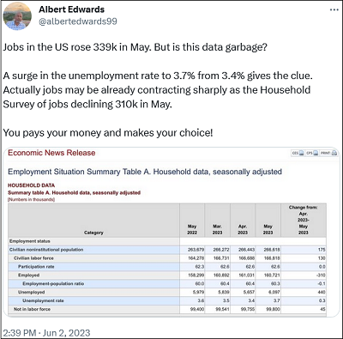Open the embedded household data table image
The width and height of the screenshot is (343, 339).
pyautogui.click(x=171, y=232)
